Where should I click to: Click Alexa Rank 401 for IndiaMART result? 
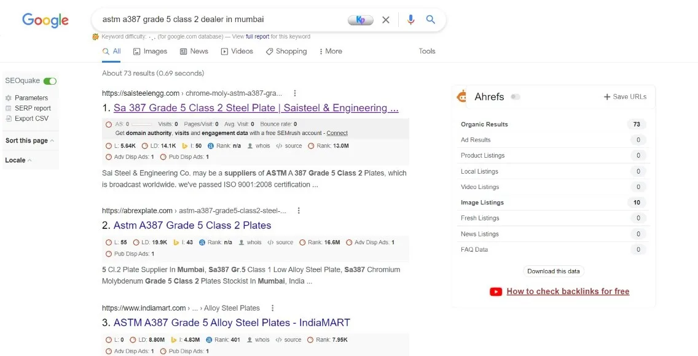[223, 339]
